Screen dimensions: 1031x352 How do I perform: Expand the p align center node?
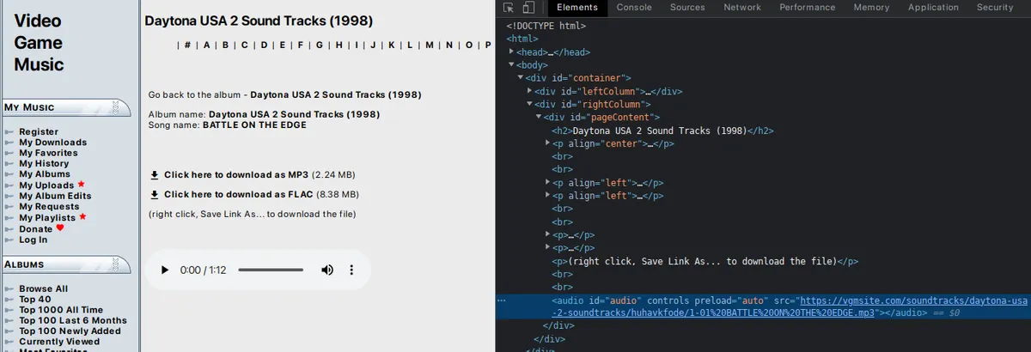[548, 143]
